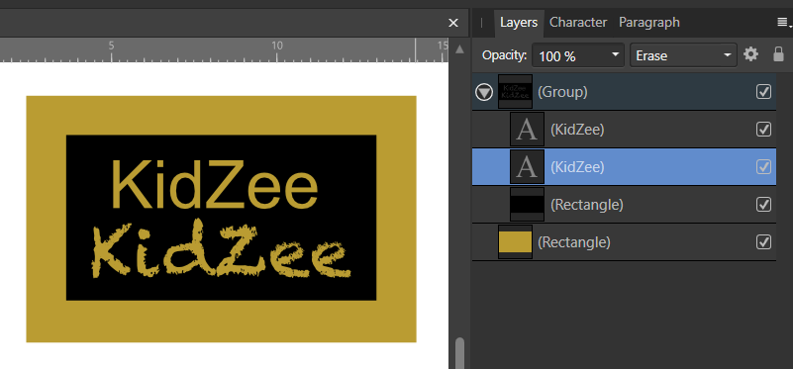Click the Group layer thumbnail
Viewport: 793px width, 369px height.
515,91
